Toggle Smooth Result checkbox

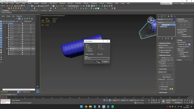point(178,31)
